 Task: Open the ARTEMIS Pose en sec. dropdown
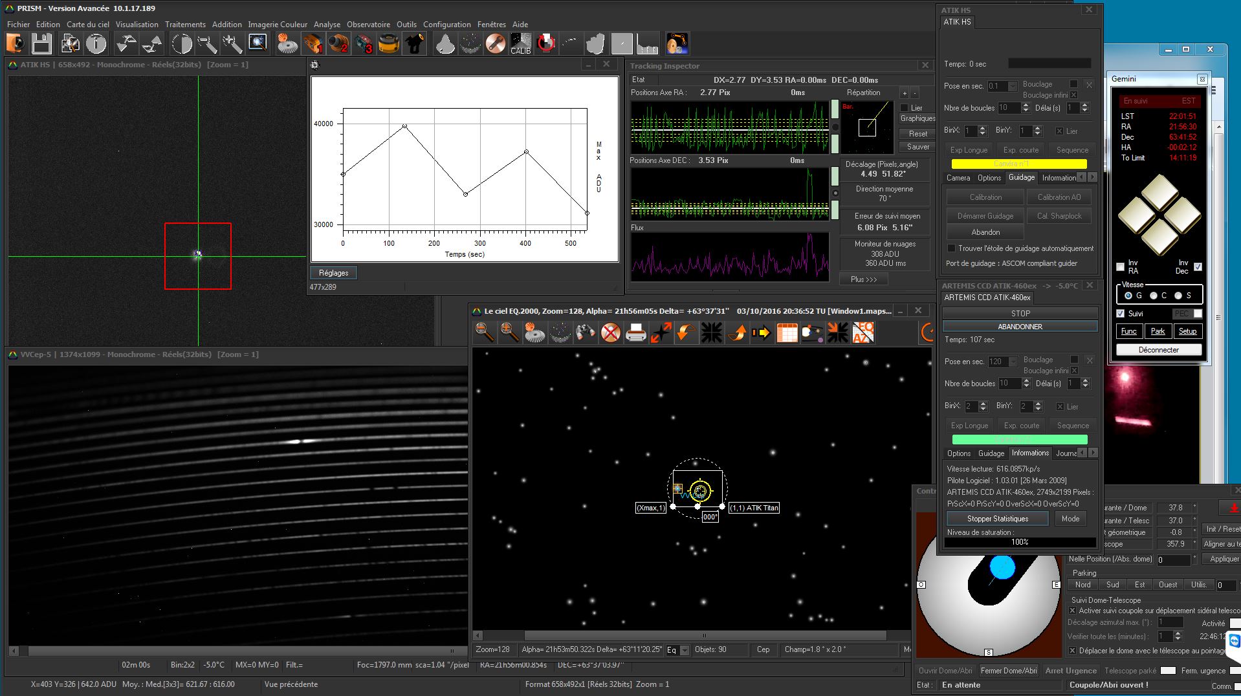pos(1013,362)
